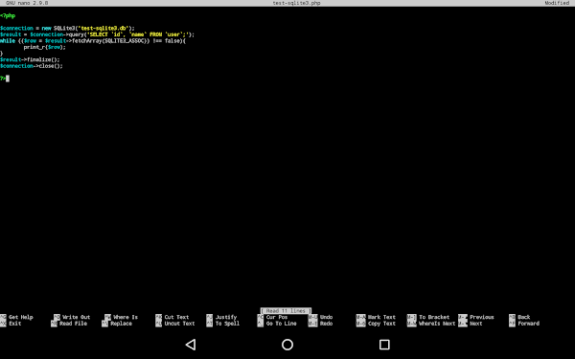Click the Where Is shortcut label
Image resolution: width=575 pixels, height=359 pixels.
coord(126,317)
